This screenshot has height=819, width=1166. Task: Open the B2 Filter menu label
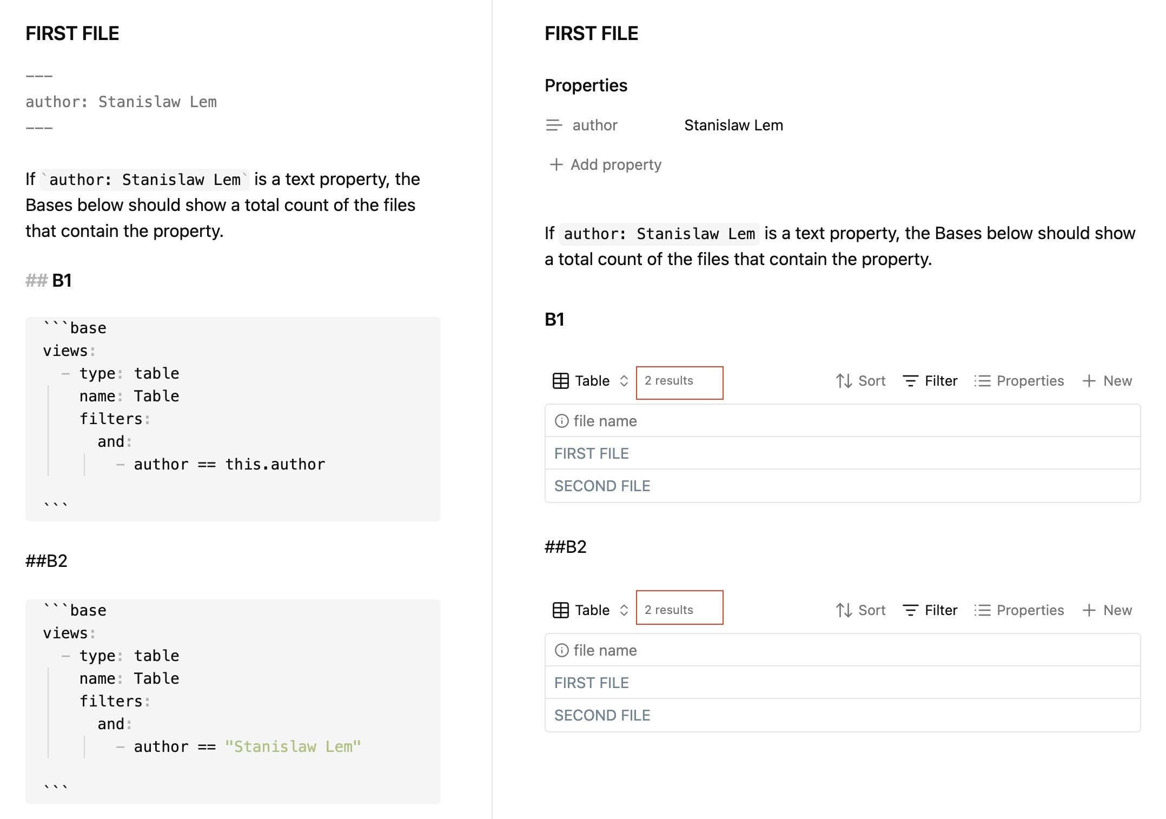tap(940, 610)
